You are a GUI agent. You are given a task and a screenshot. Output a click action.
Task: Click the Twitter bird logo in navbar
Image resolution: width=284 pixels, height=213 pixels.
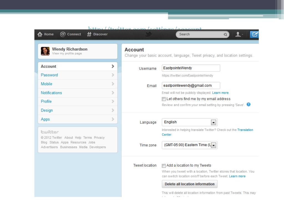[x=149, y=34]
